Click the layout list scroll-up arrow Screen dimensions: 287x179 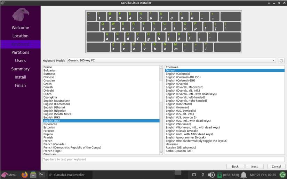coord(161,67)
